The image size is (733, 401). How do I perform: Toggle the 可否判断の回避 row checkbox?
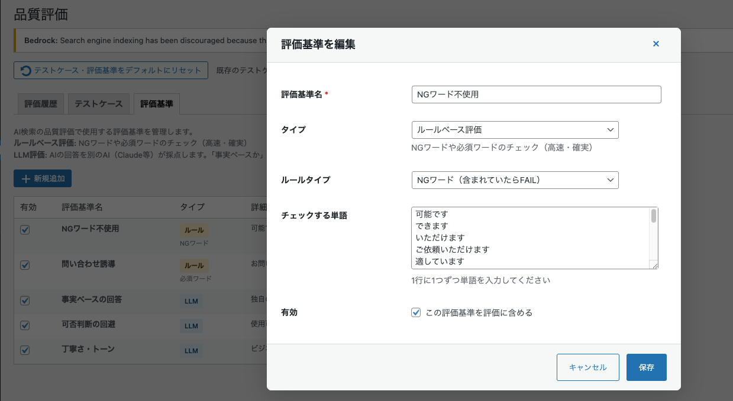25,325
